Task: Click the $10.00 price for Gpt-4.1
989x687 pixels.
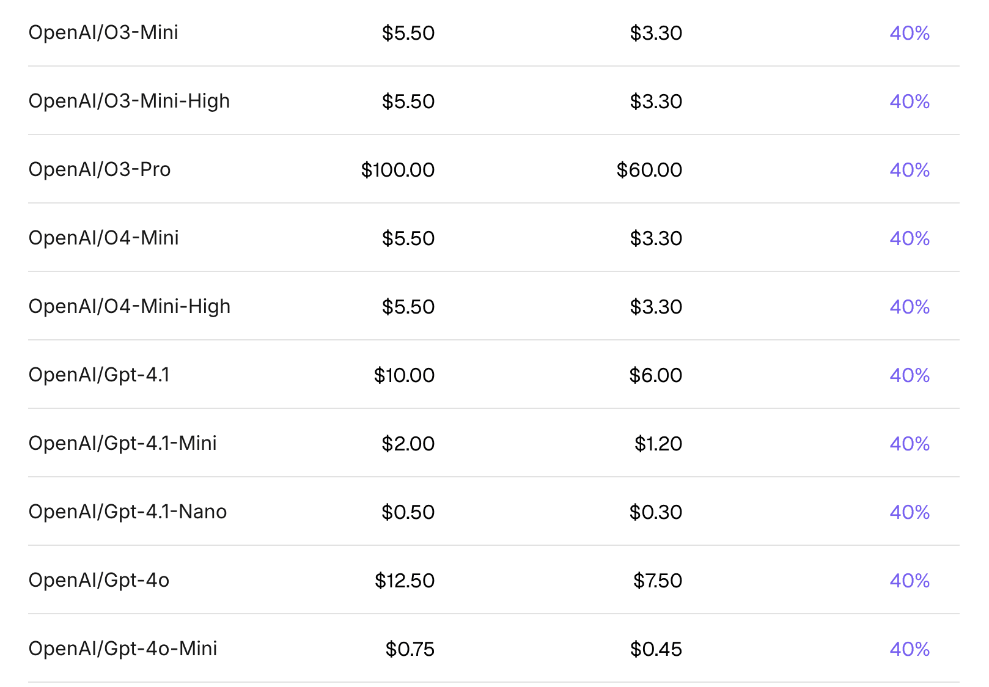Action: click(x=404, y=375)
